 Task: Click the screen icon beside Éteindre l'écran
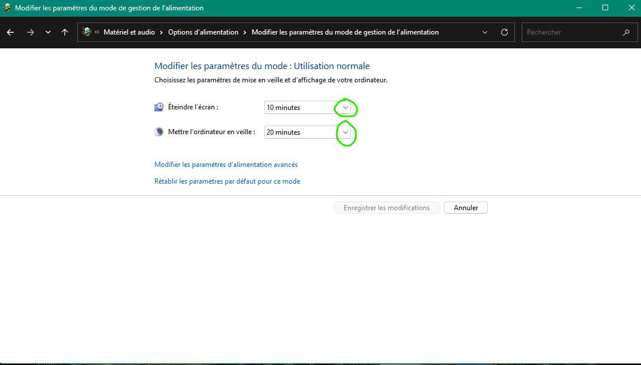point(159,107)
